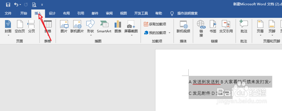Insert a picture using 图片

pos(64,26)
